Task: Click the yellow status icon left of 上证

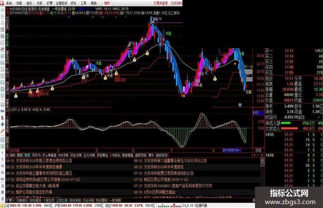Action: (2, 206)
